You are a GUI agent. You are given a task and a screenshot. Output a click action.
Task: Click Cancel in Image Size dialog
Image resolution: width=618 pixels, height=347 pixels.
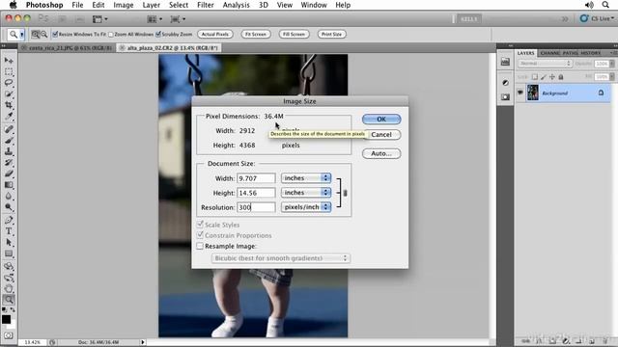(381, 135)
